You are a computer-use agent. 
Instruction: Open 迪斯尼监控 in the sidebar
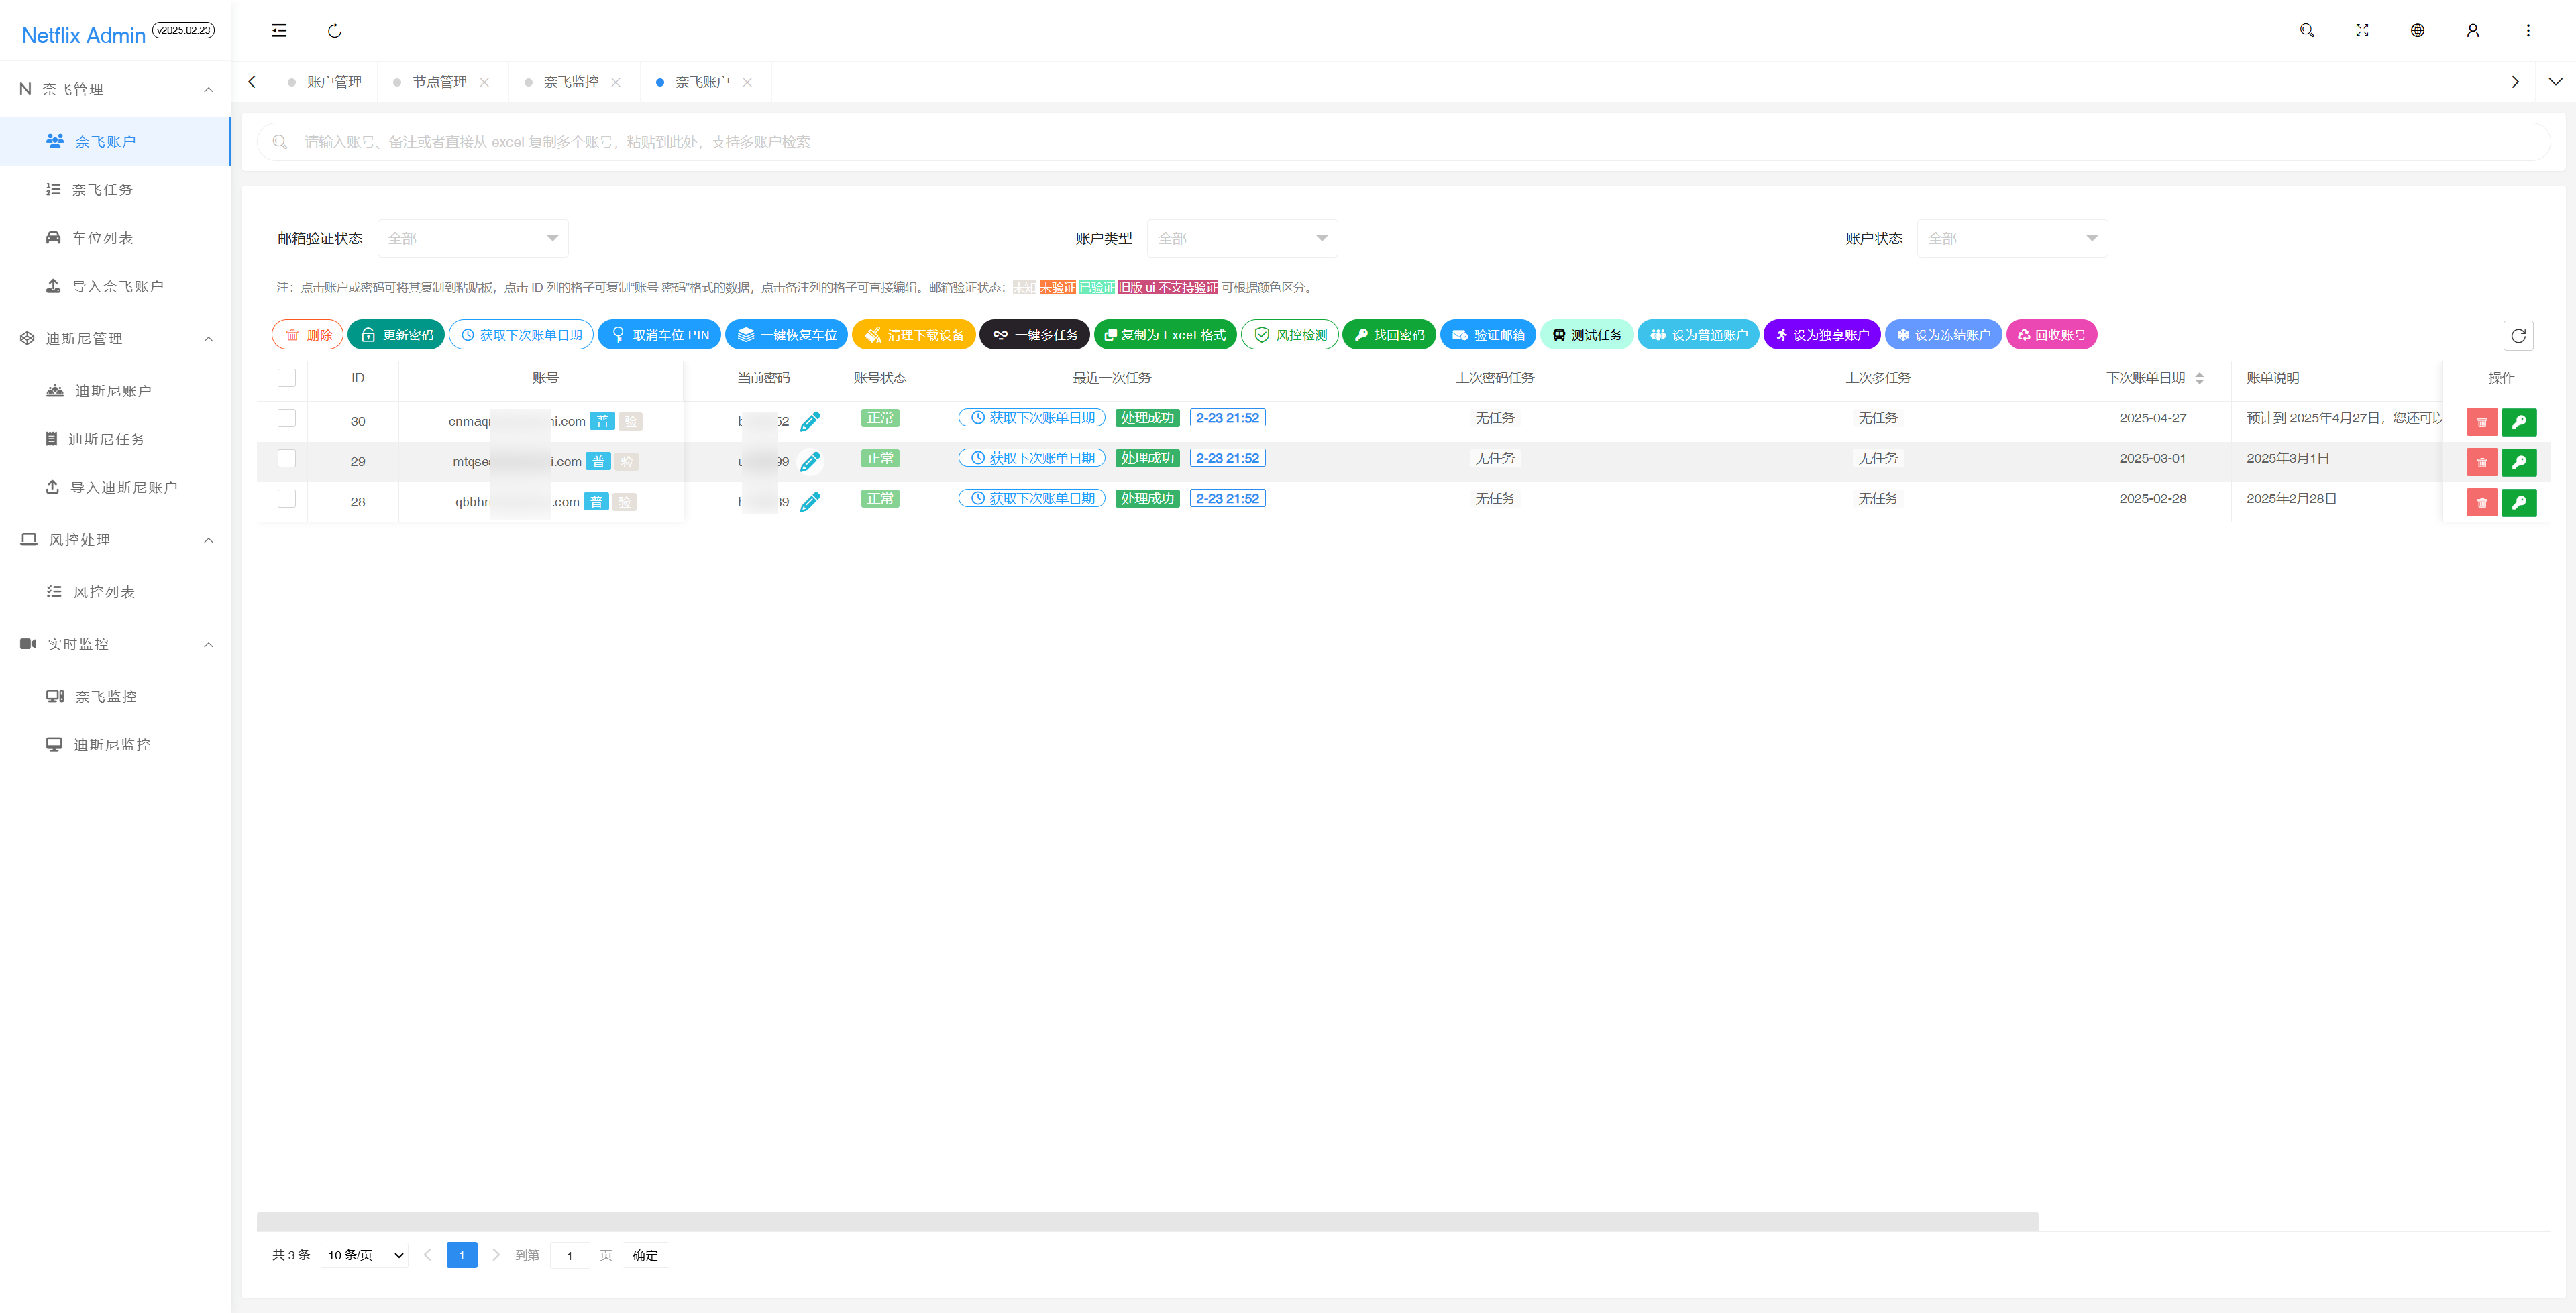coord(116,744)
